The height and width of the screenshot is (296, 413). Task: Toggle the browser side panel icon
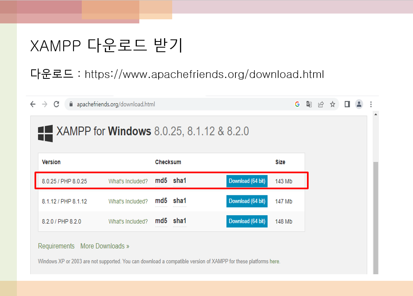(x=347, y=104)
